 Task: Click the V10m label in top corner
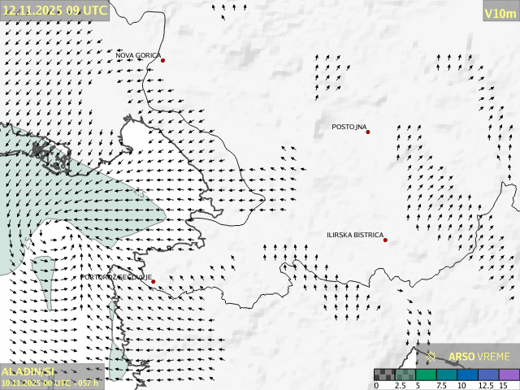500,13
